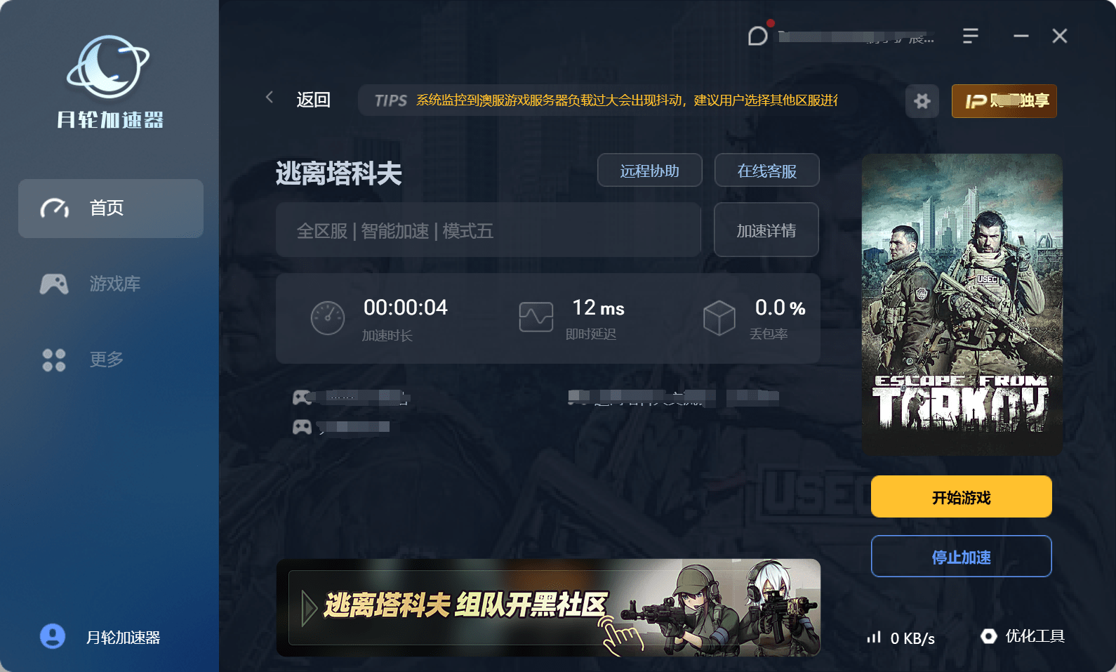This screenshot has height=672, width=1116.
Task: Click the settings gear icon beside tips
Action: (922, 101)
